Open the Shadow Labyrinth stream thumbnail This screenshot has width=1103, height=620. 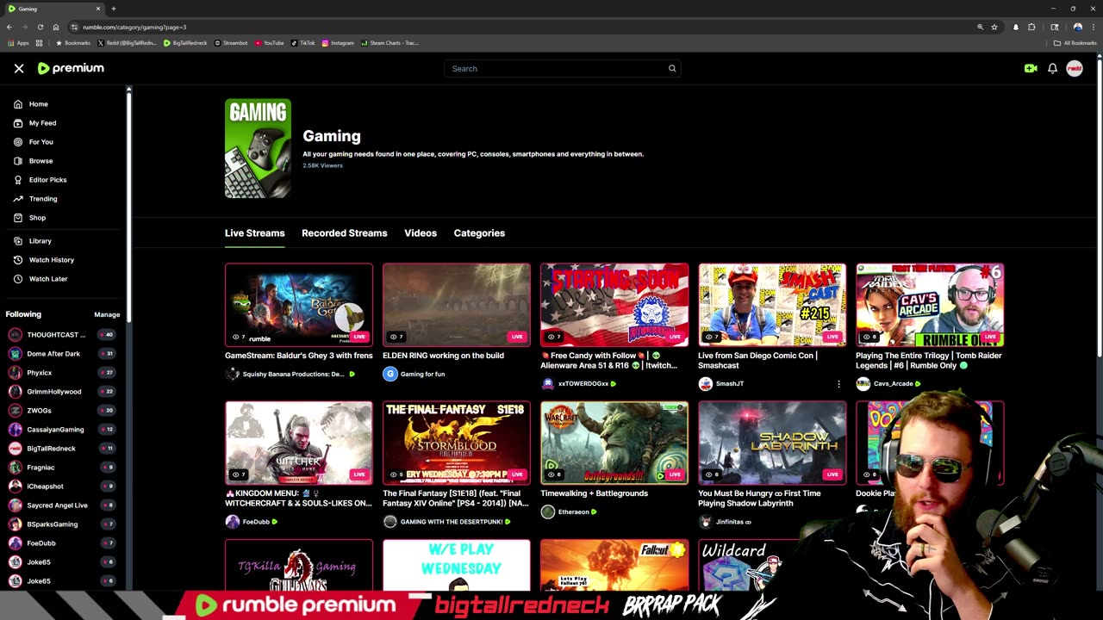click(772, 443)
